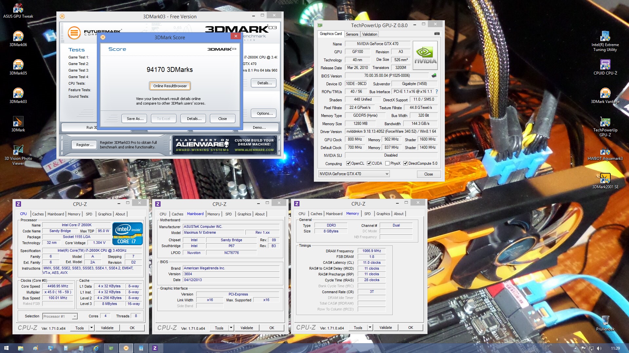Click Tools button in left CPU-Z window

(79, 328)
